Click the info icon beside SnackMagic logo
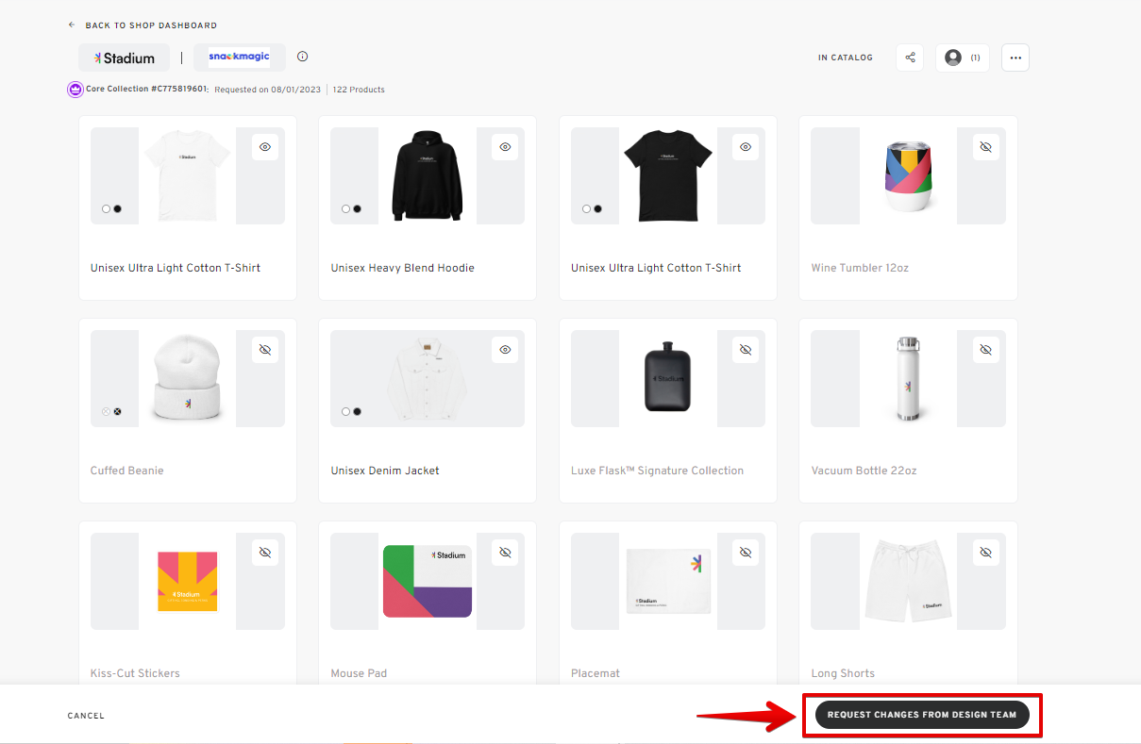 click(302, 57)
